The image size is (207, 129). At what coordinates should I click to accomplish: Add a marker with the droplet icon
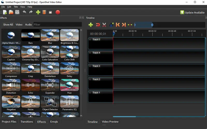[112, 25]
